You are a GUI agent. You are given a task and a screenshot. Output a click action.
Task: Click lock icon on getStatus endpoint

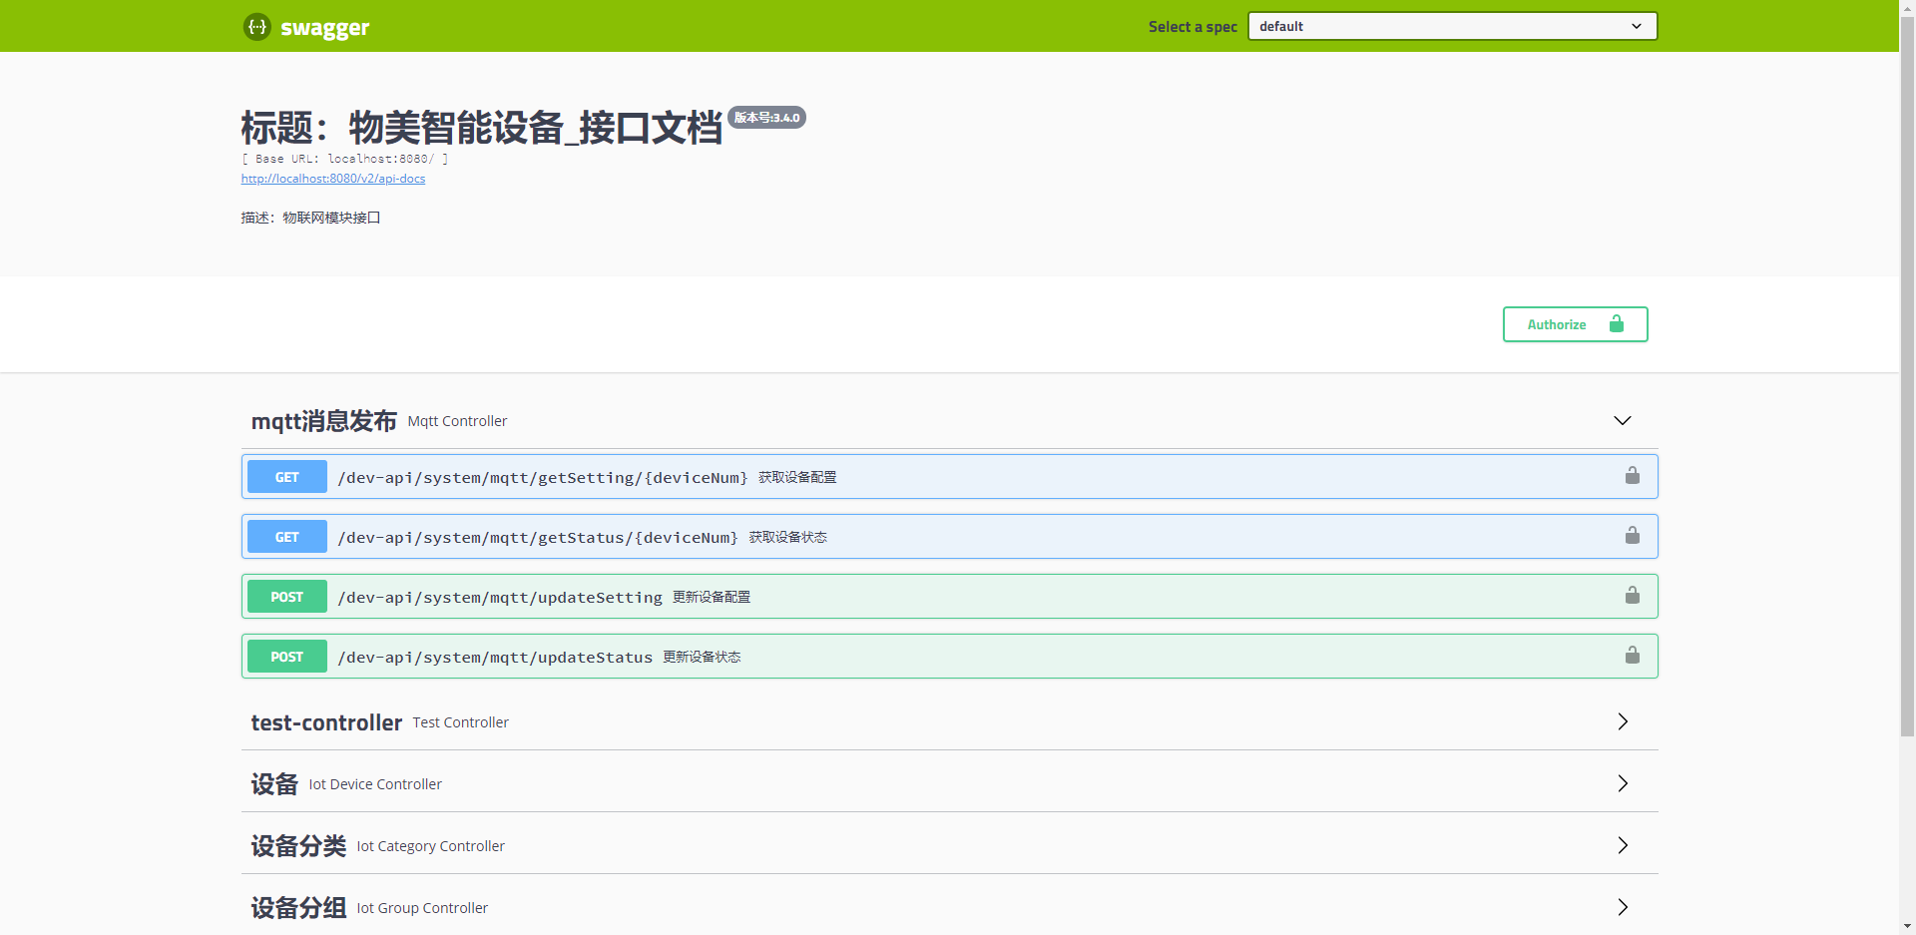pos(1632,536)
